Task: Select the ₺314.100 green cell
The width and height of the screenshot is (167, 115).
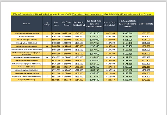Action: click(x=94, y=33)
